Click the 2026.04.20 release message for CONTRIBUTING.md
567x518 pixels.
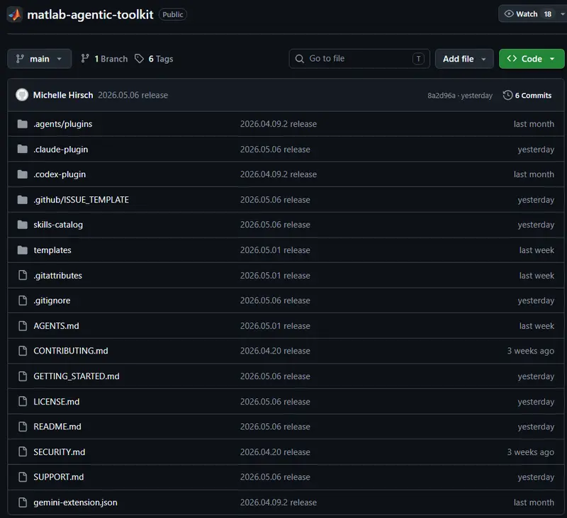coord(275,351)
